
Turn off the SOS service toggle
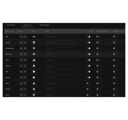pos(88,37)
